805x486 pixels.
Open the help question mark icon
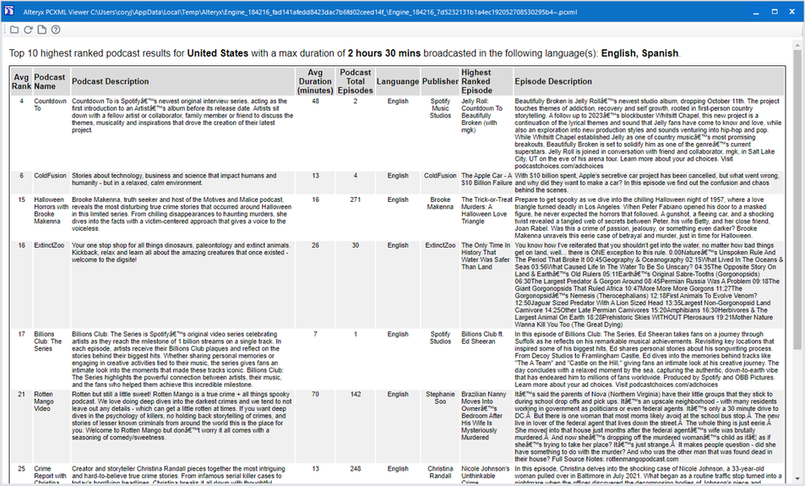point(56,30)
